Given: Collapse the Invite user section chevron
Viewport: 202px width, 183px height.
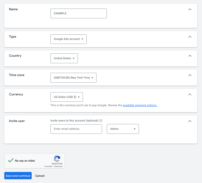Looking at the screenshot, I should (190, 121).
